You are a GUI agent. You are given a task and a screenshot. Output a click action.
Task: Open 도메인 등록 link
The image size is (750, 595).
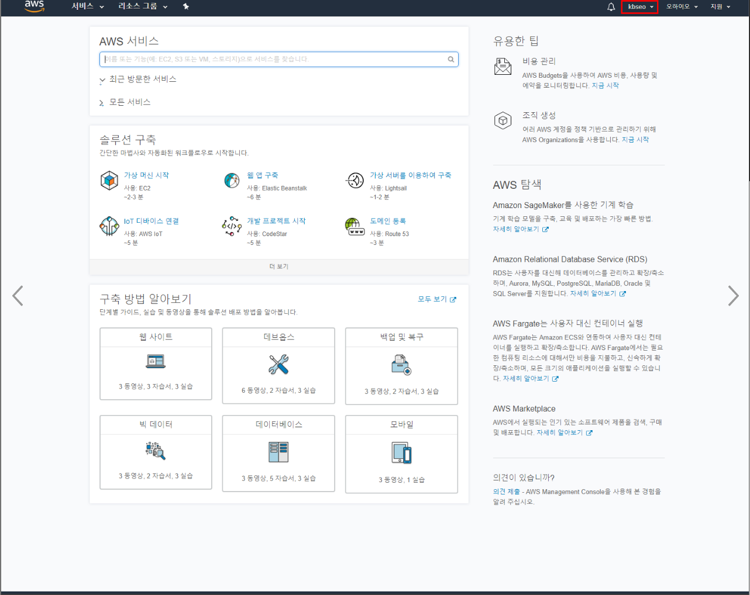pos(388,221)
